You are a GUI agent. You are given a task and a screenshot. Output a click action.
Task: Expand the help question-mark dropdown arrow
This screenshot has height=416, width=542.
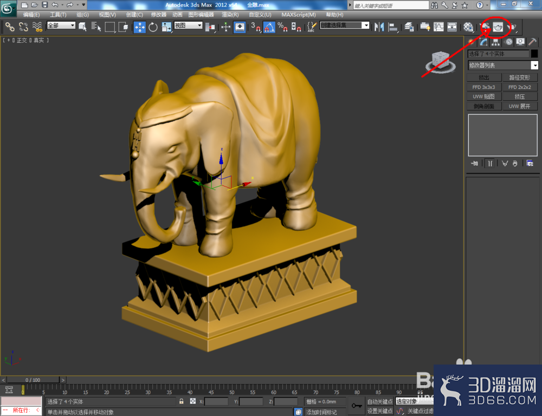[x=487, y=5]
